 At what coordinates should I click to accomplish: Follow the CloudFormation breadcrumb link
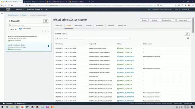(x=13, y=15)
